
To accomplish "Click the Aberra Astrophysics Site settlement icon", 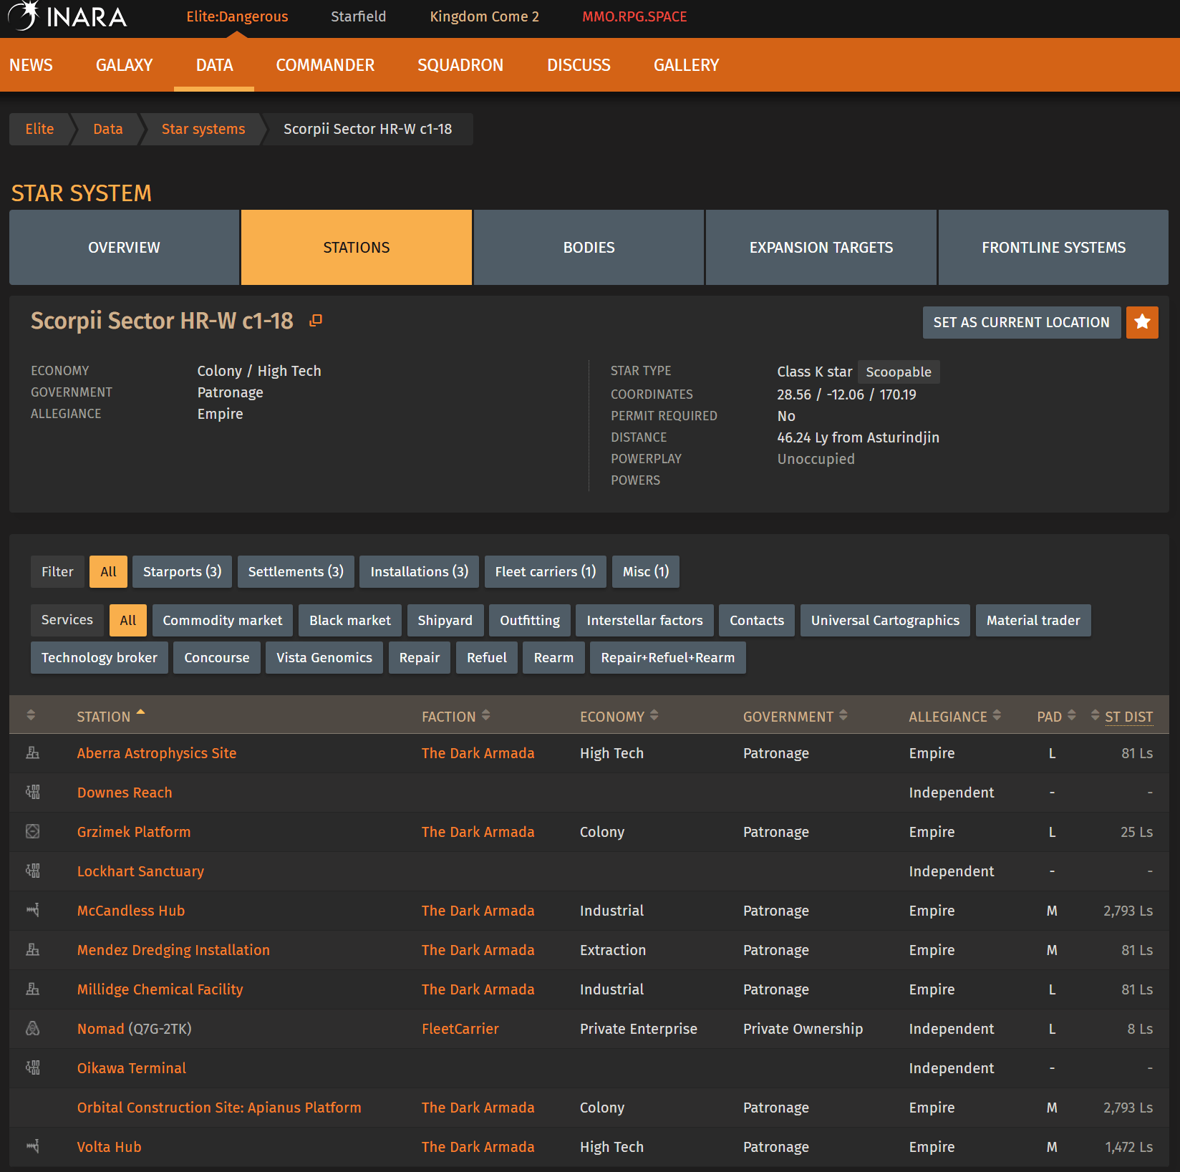I will 33,753.
